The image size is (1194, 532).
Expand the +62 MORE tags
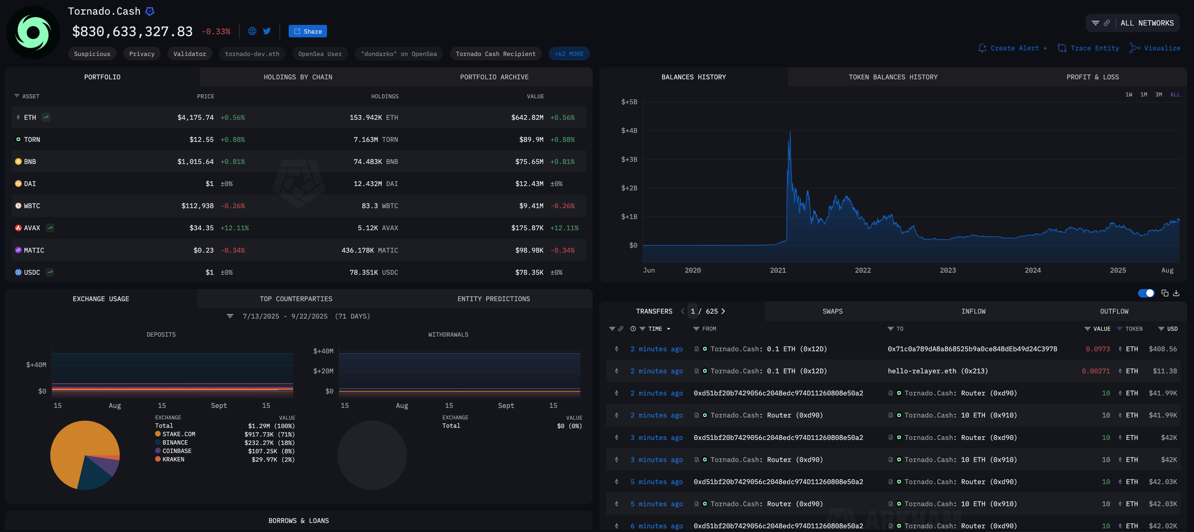coord(569,54)
